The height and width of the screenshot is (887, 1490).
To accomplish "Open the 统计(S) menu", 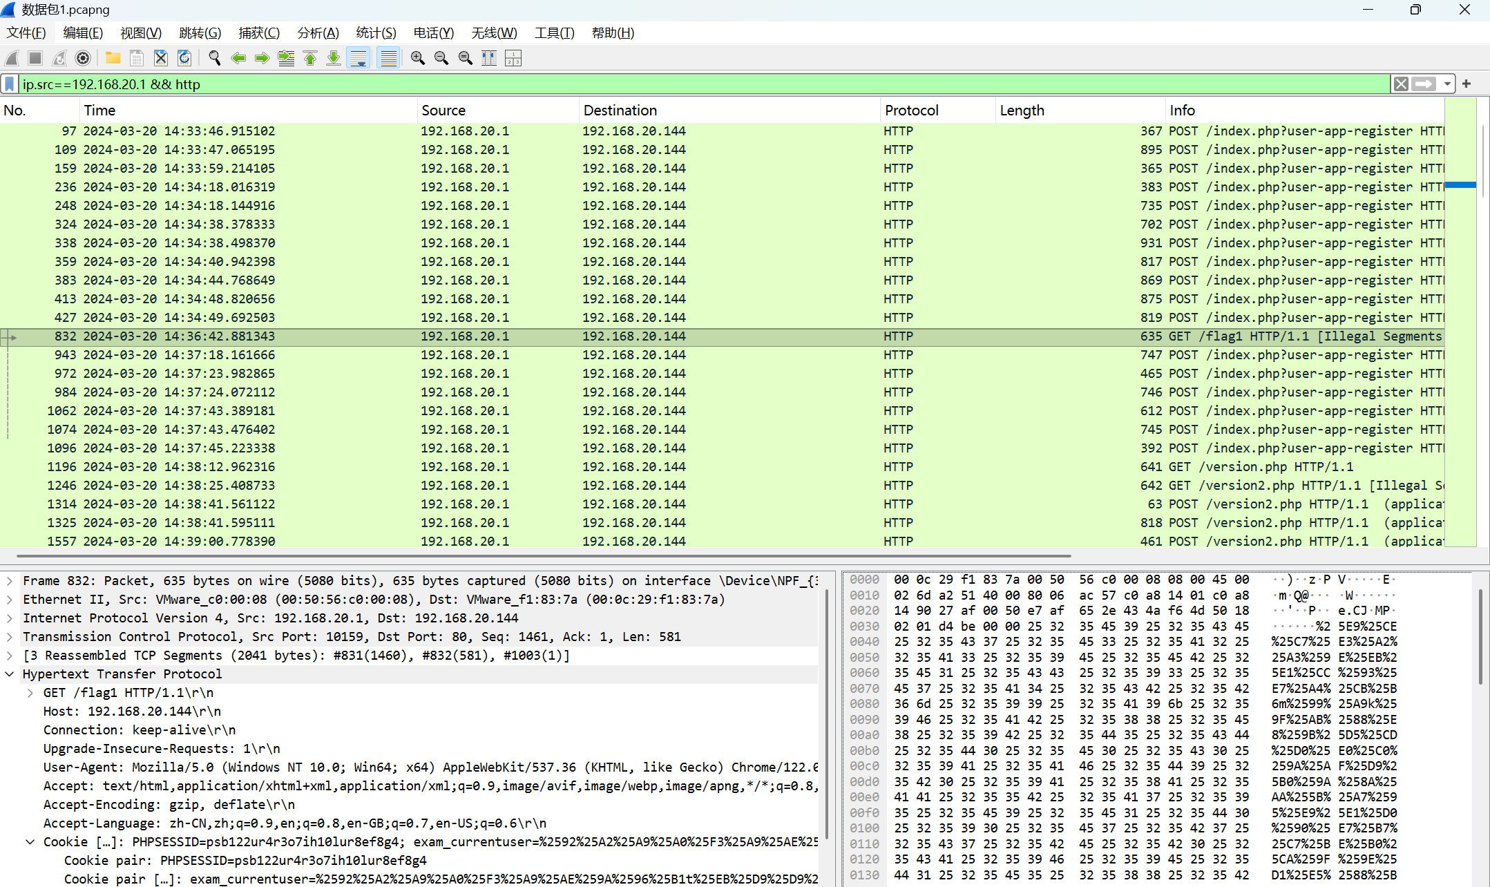I will 376,33.
